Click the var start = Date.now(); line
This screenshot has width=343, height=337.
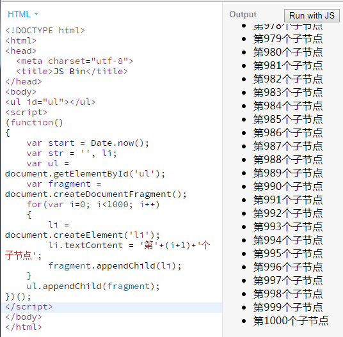coord(88,143)
